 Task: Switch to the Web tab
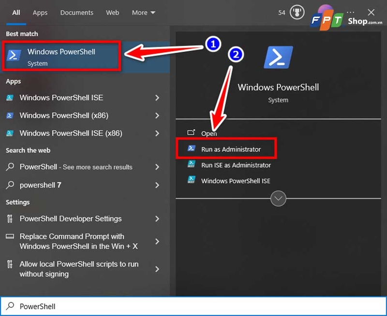[x=113, y=13]
